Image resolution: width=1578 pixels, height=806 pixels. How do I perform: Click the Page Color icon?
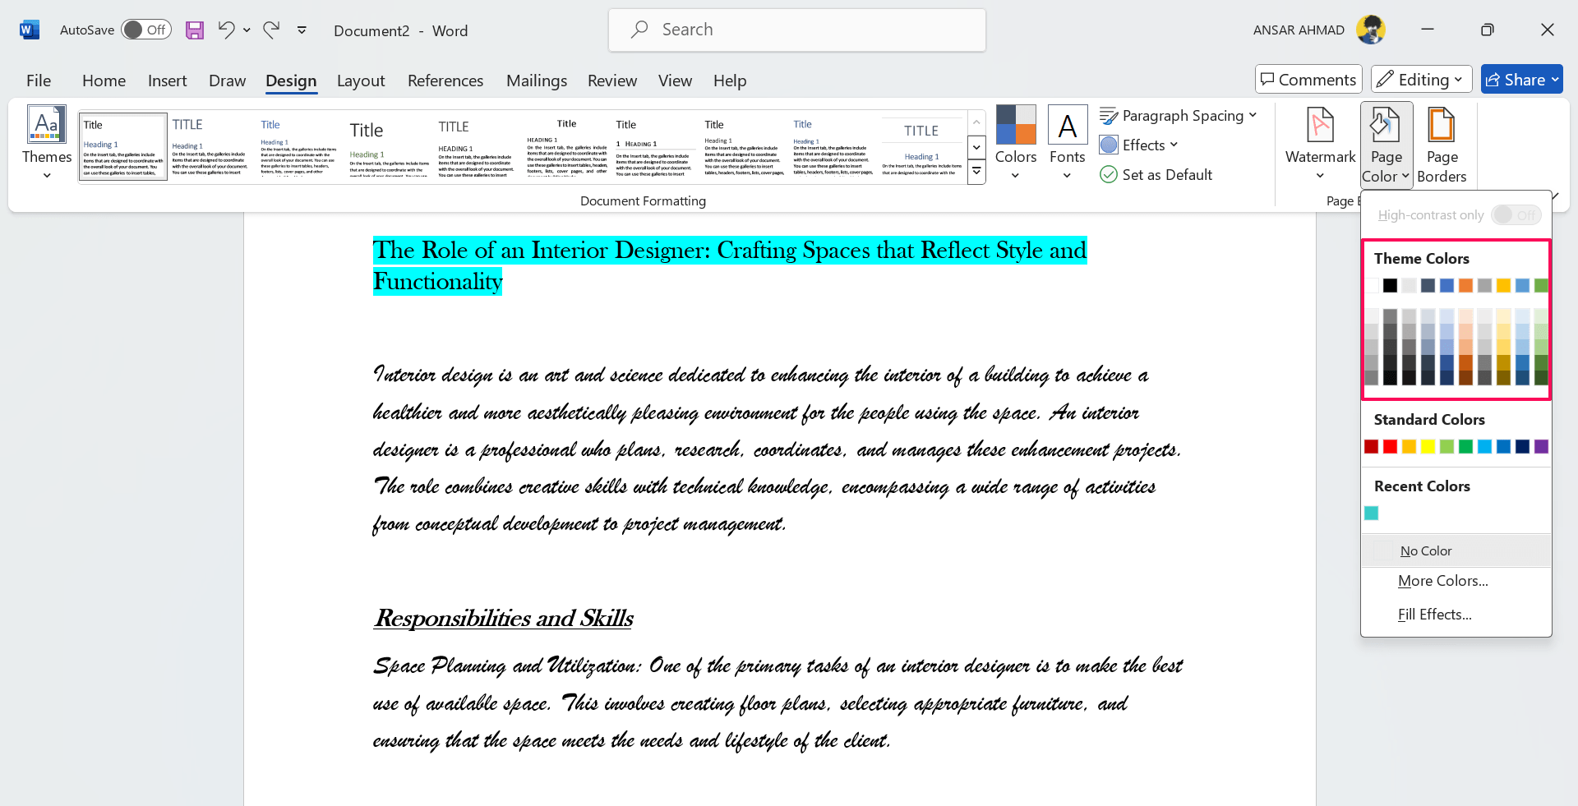1386,125
